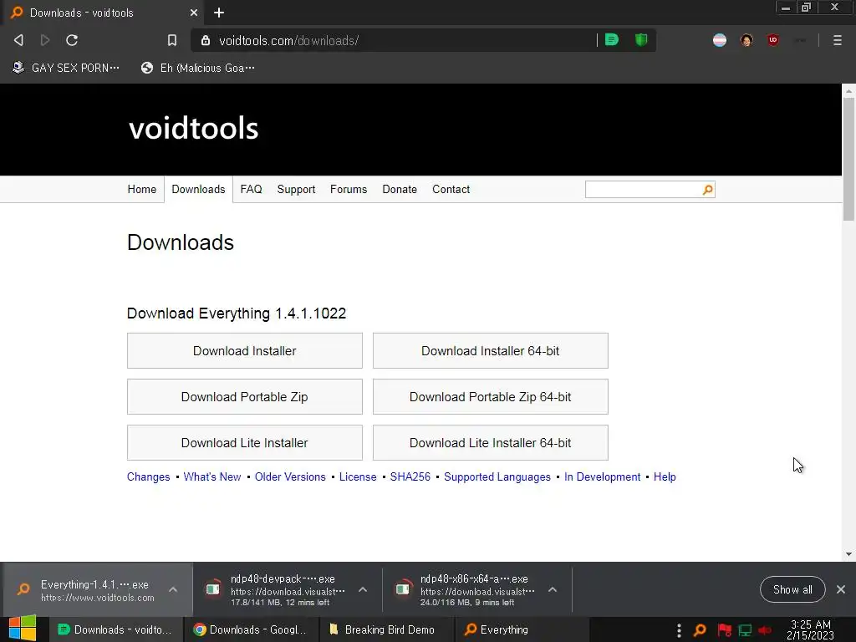Expand options chevron for the ndp48-x86-x64 download

[553, 589]
